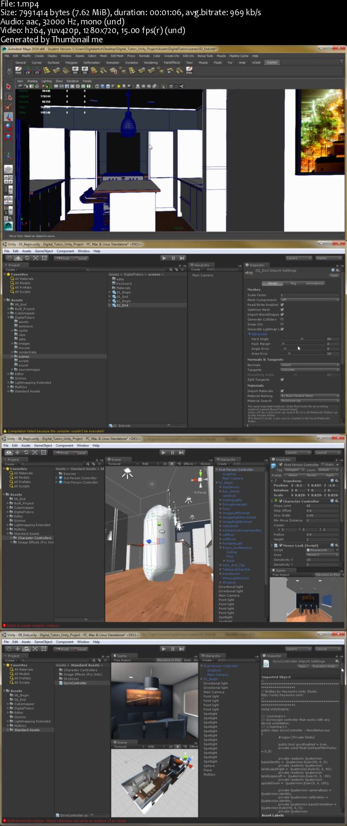Click Pause in 09_End Unity window
Screen dimensions: 347x826
click(x=173, y=649)
